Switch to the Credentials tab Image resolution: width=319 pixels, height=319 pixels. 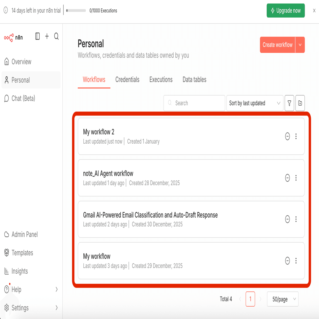pyautogui.click(x=127, y=80)
